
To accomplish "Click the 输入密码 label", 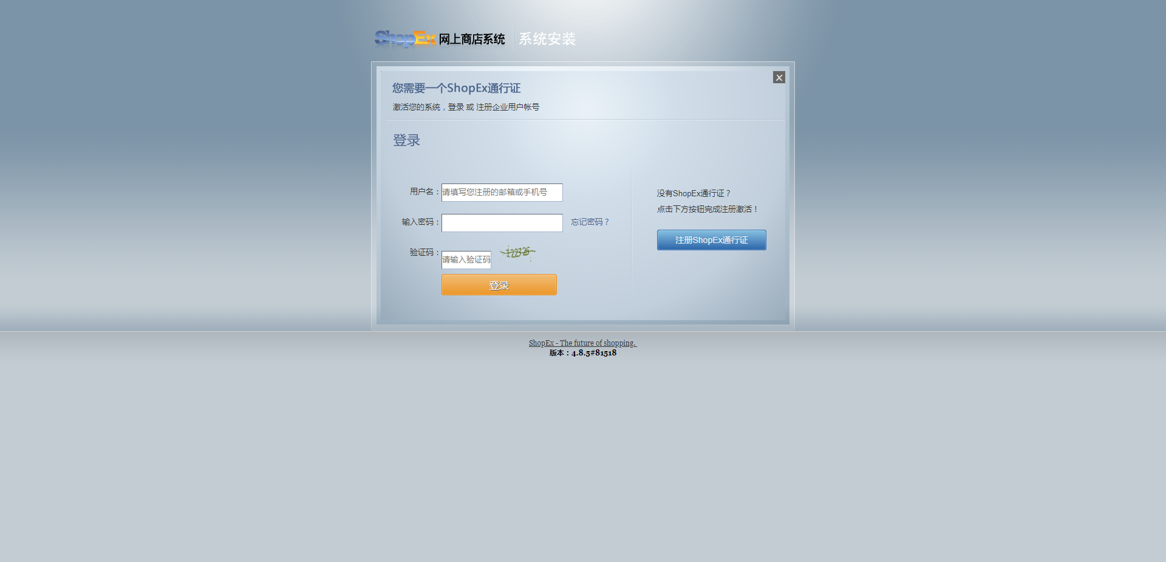I will click(420, 222).
